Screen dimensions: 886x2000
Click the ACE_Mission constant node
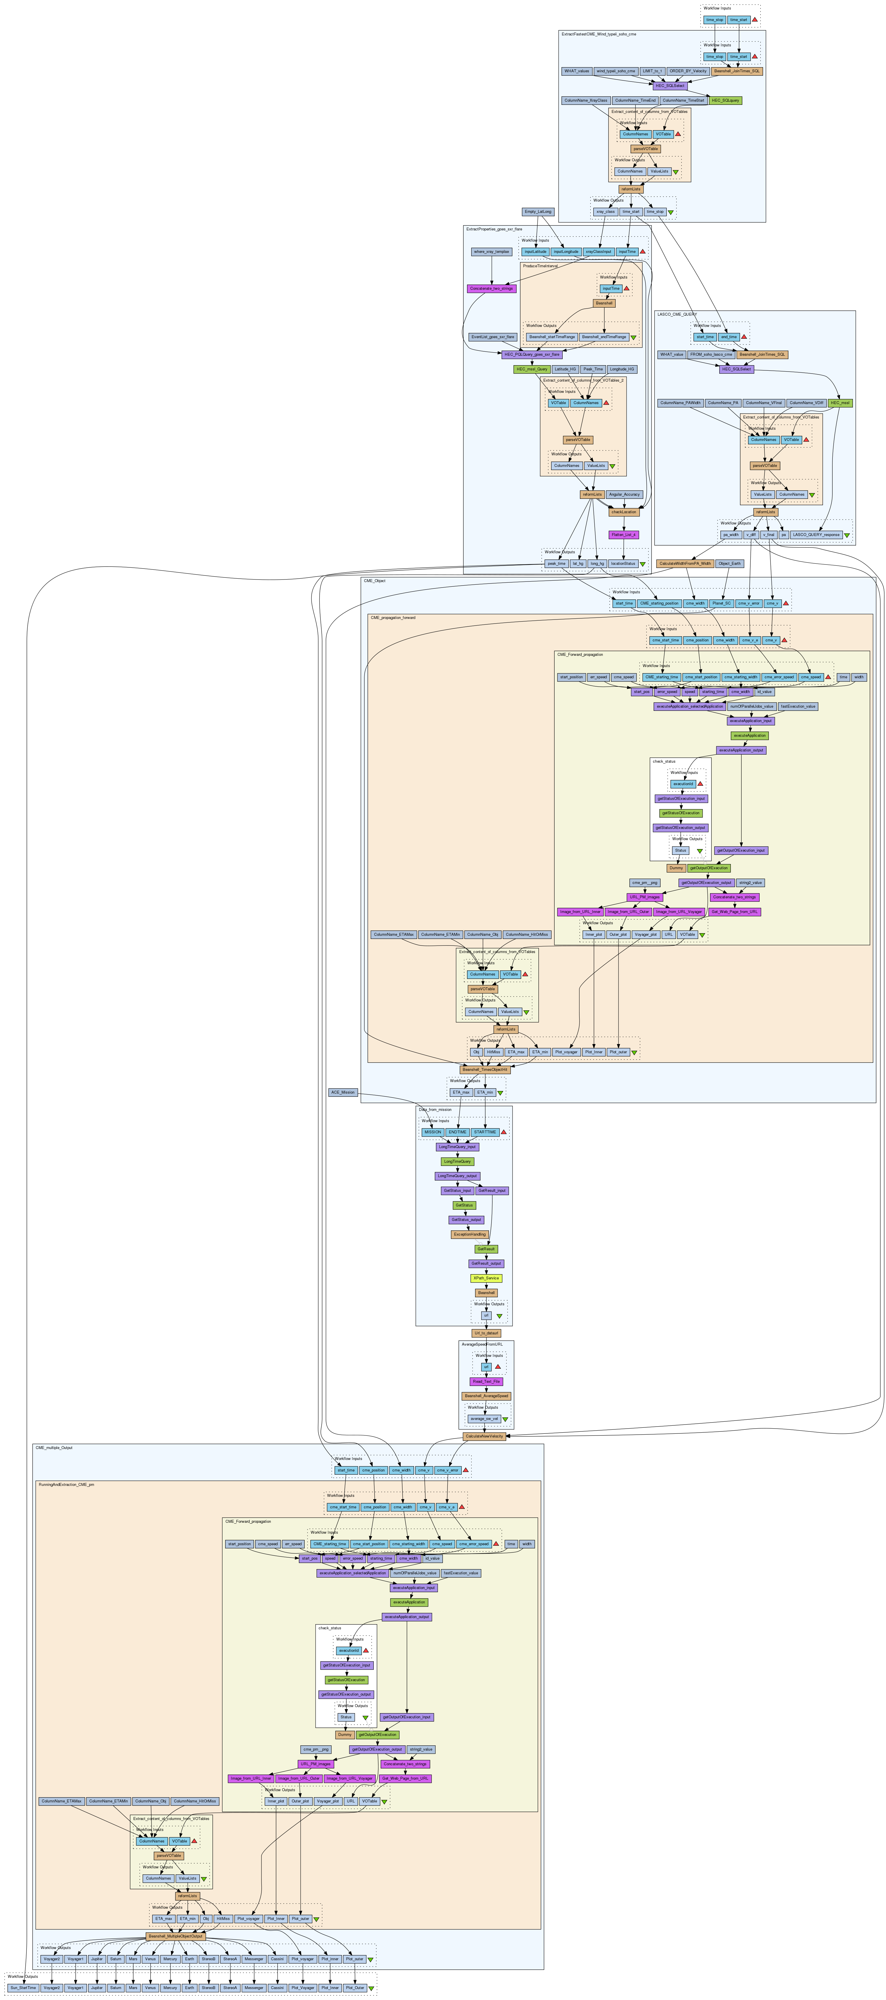click(x=343, y=1092)
